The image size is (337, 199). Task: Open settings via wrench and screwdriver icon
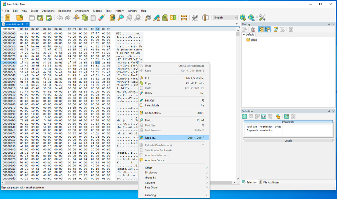coord(262,18)
